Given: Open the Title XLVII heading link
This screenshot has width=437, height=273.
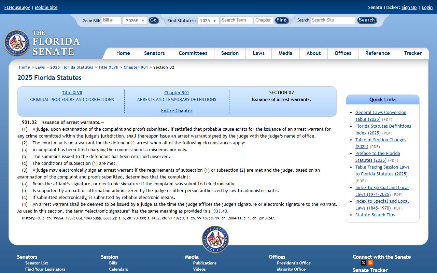Looking at the screenshot, I should pos(72,92).
